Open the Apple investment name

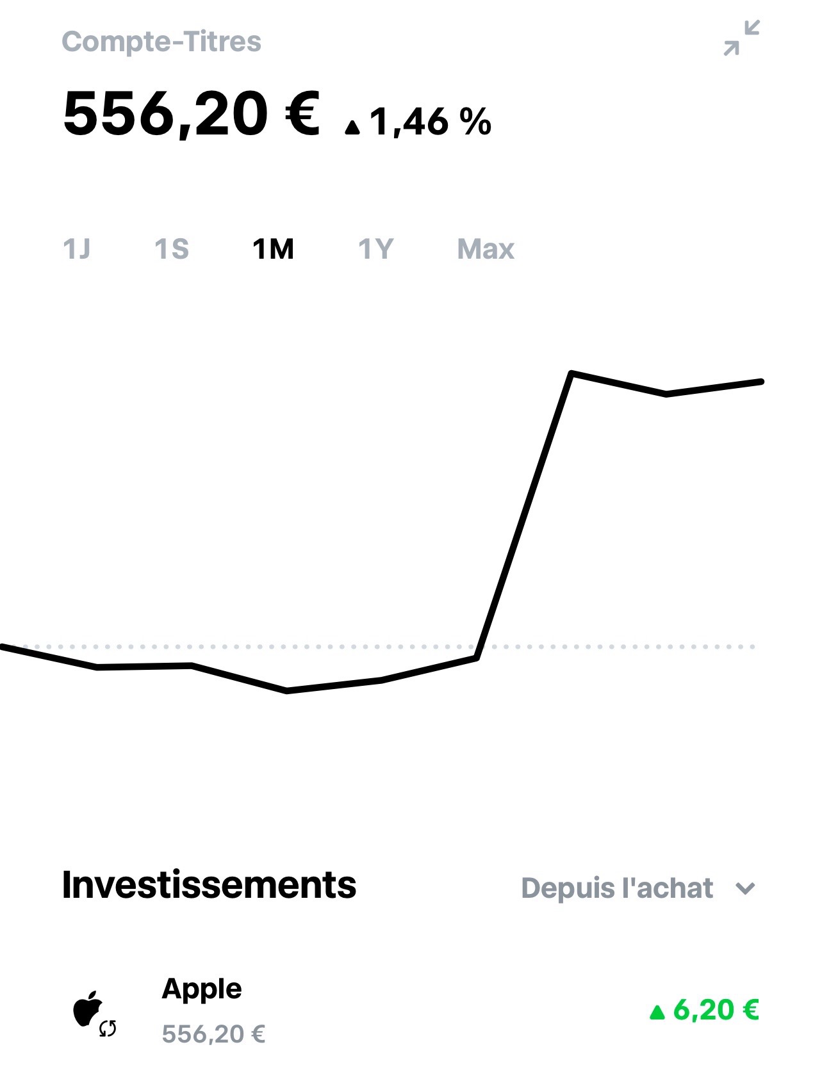202,988
